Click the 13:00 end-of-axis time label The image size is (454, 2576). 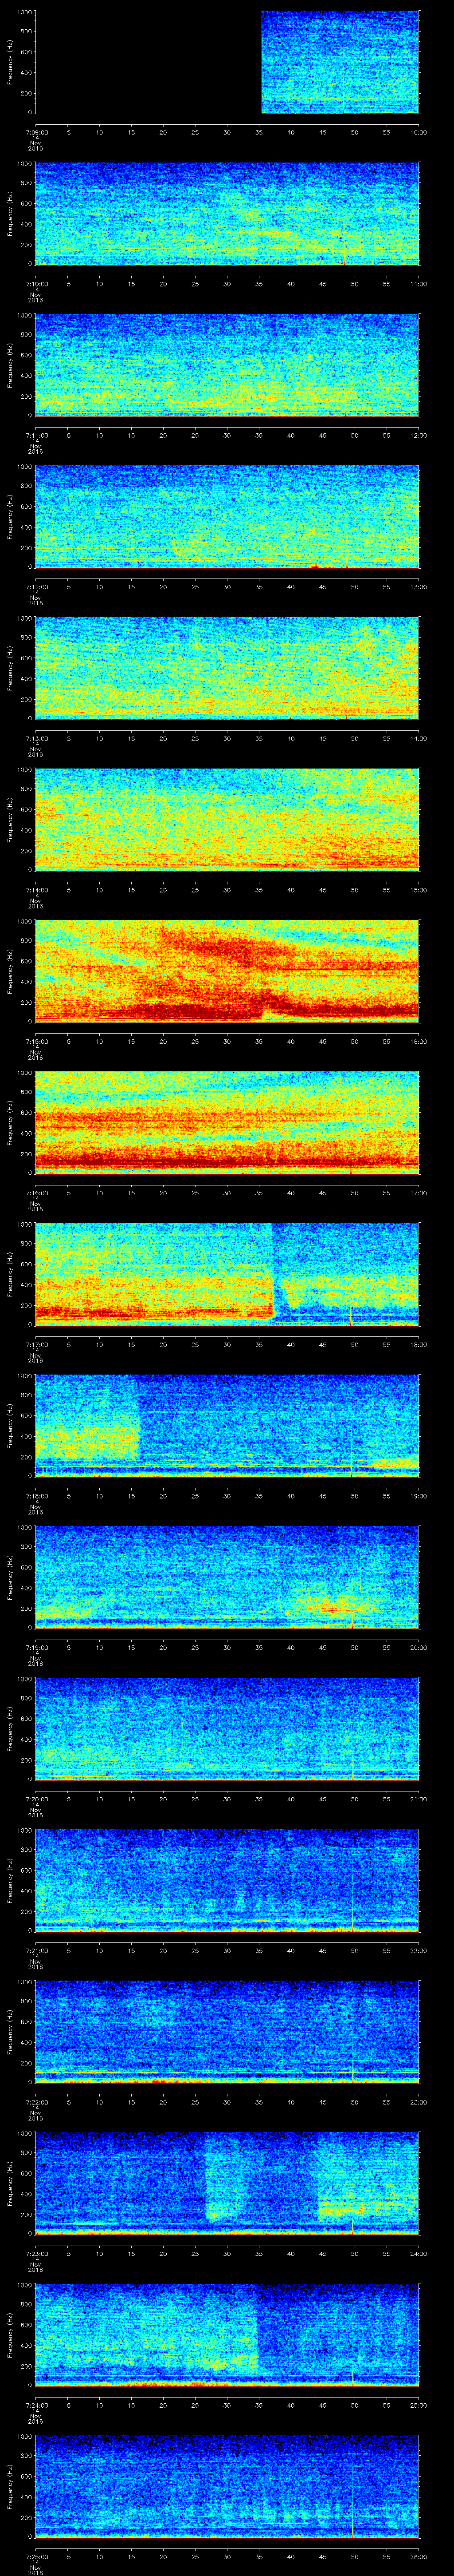pyautogui.click(x=419, y=587)
